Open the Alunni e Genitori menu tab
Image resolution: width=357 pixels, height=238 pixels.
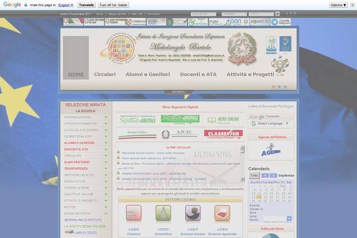click(148, 74)
